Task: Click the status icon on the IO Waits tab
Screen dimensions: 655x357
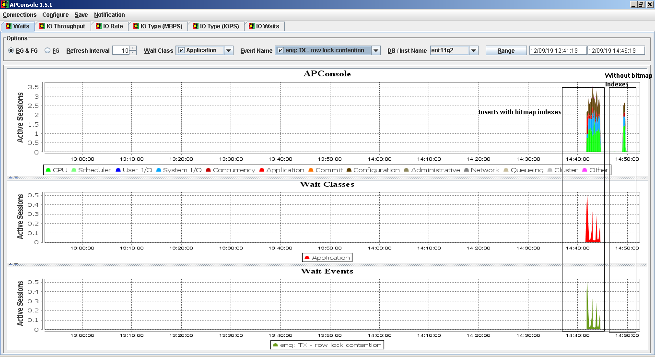Action: pyautogui.click(x=252, y=26)
